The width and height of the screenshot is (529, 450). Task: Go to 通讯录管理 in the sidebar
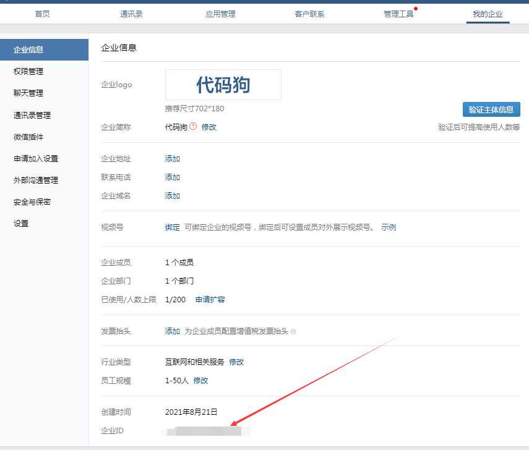pyautogui.click(x=32, y=115)
